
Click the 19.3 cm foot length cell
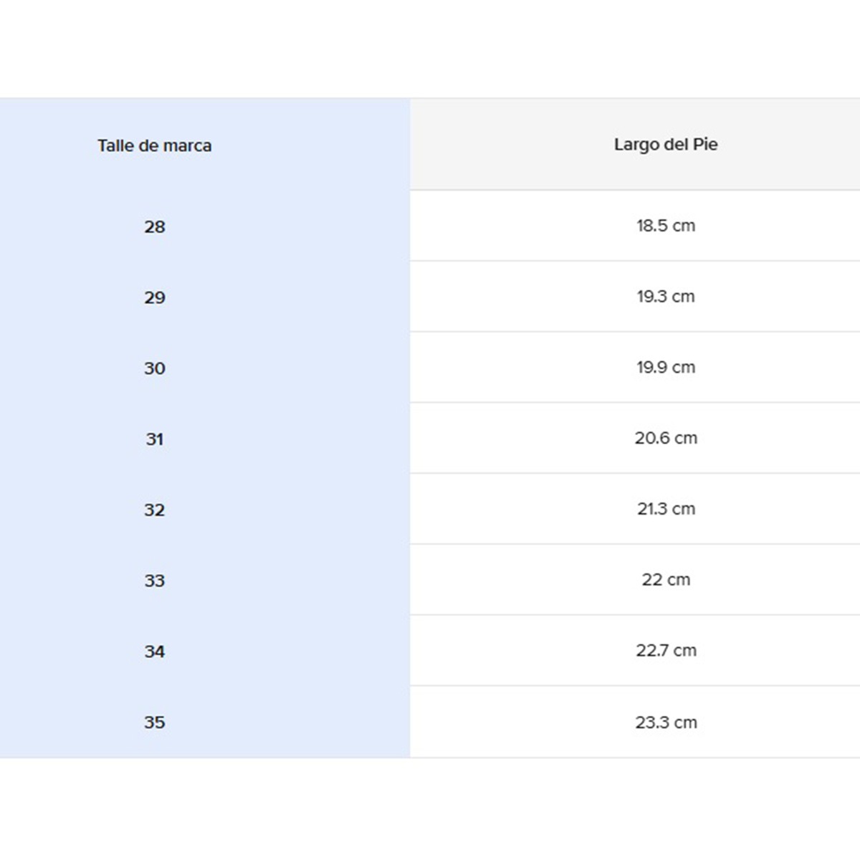666,297
